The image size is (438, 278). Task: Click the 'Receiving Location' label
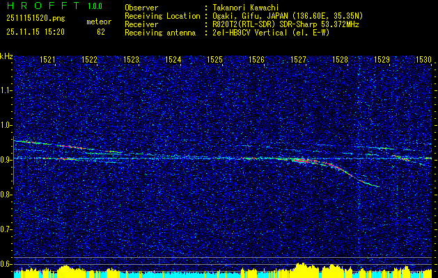tap(162, 16)
